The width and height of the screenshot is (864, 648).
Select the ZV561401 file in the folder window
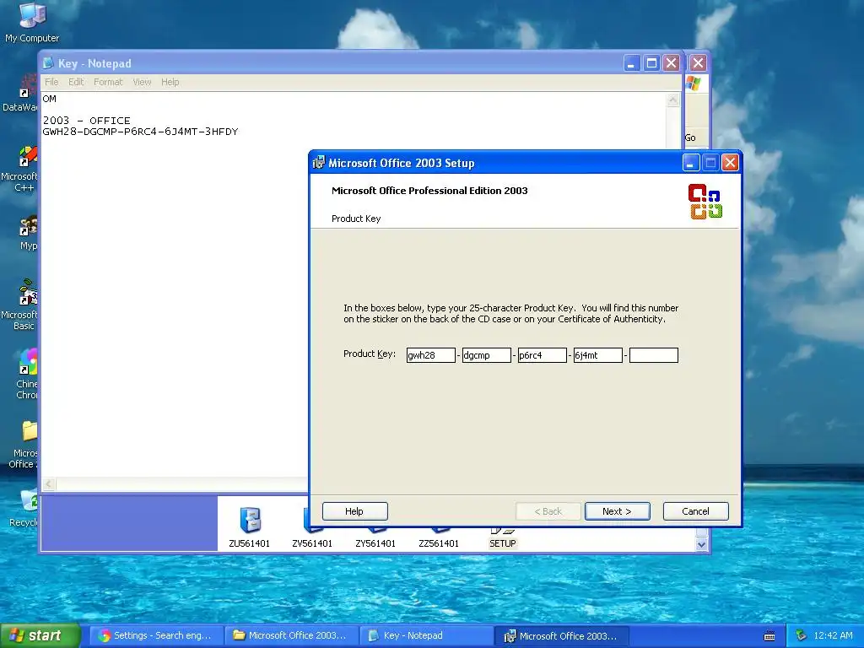tap(312, 539)
